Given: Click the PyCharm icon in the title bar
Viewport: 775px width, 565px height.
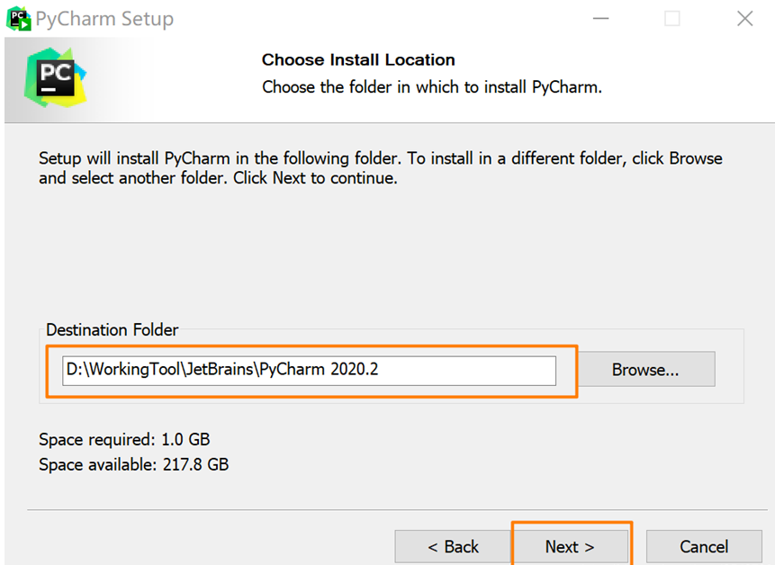Looking at the screenshot, I should [x=18, y=18].
